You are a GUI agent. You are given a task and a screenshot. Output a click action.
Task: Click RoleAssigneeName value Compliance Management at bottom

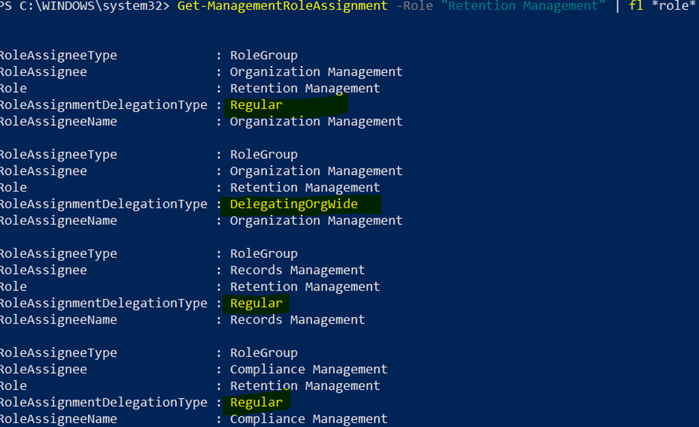coord(309,419)
